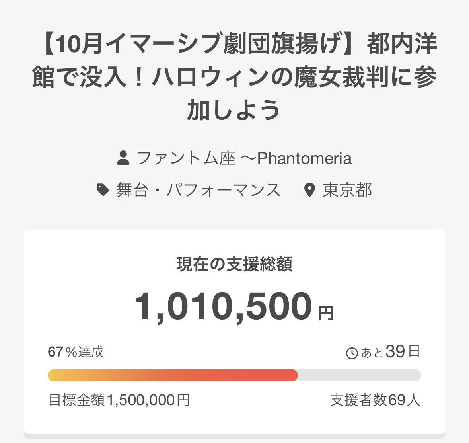Click the 39 number in days remaining
This screenshot has width=469, height=443.
395,352
